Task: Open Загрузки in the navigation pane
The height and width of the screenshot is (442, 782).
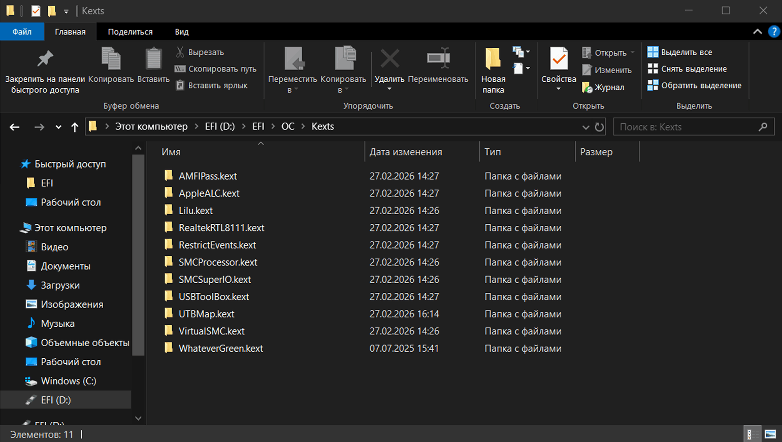Action: 60,286
